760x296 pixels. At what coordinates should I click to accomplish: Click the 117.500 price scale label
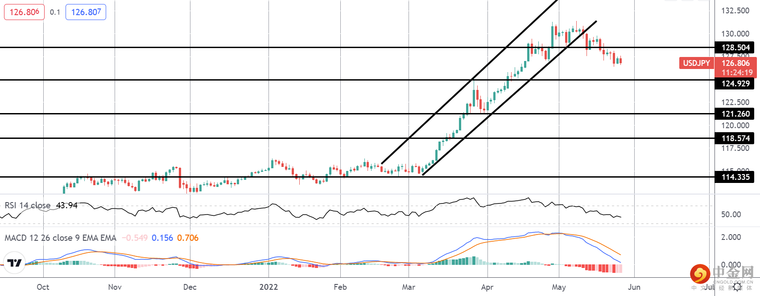pos(735,148)
